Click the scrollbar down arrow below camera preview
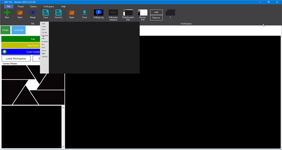This screenshot has width=282, height=150. click(63, 147)
